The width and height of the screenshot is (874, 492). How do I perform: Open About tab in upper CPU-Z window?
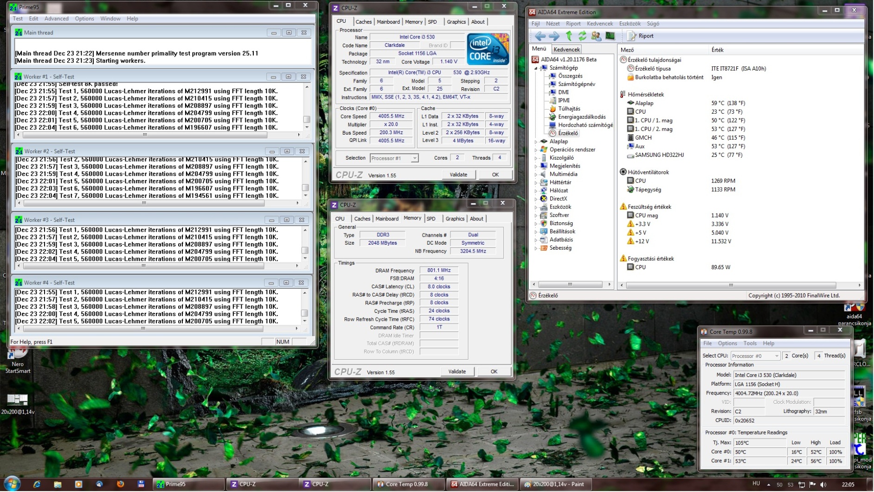[x=478, y=22]
